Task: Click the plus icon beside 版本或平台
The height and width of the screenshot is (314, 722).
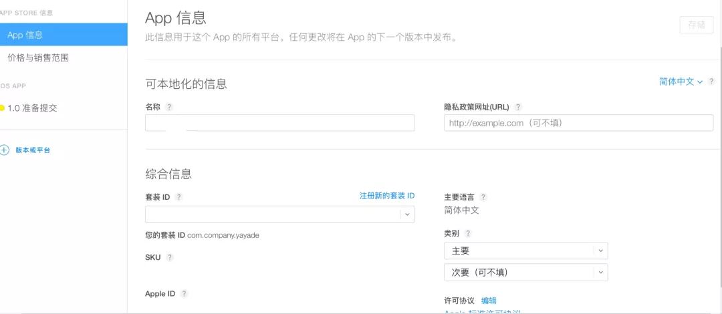Action: pyautogui.click(x=4, y=150)
